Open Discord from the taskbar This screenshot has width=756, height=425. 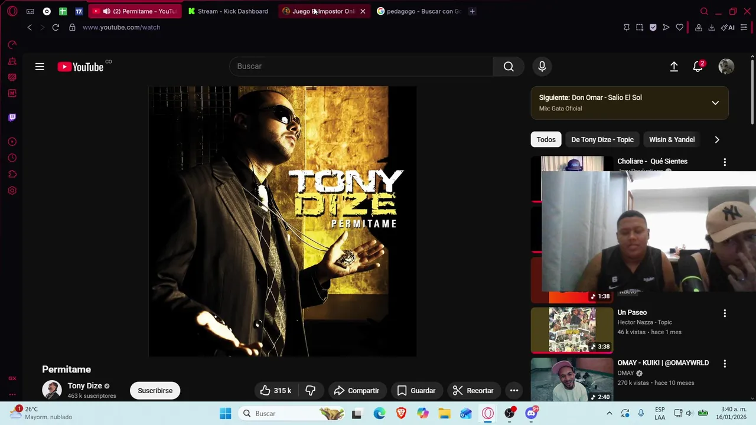click(532, 414)
